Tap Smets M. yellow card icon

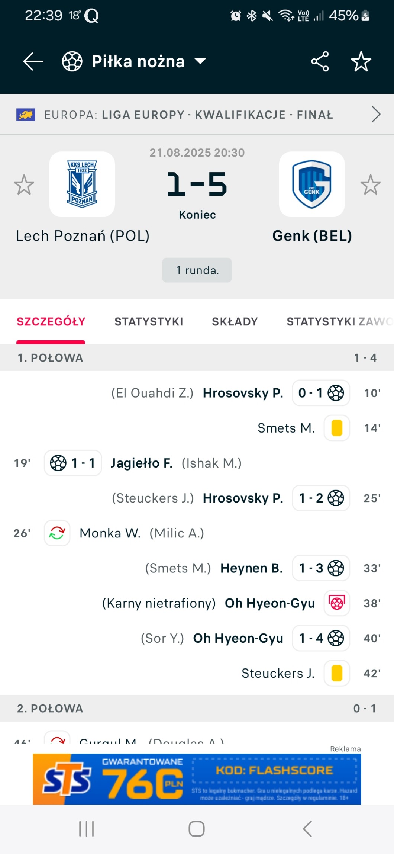[x=337, y=428]
